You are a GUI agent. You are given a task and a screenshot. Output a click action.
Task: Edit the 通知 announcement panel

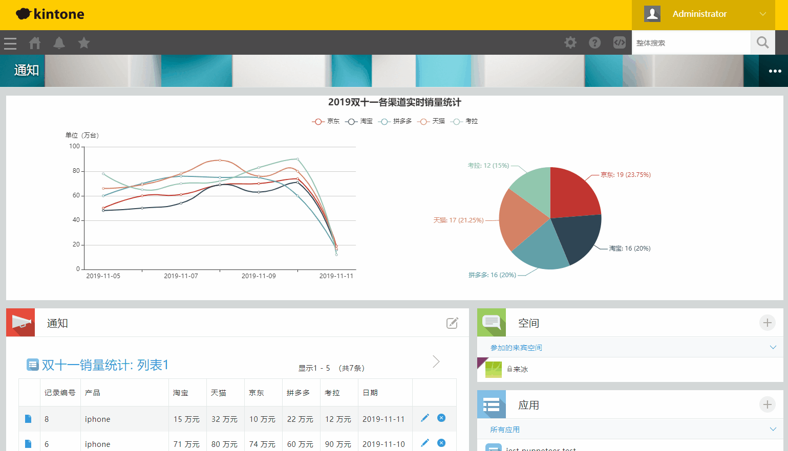pos(452,323)
